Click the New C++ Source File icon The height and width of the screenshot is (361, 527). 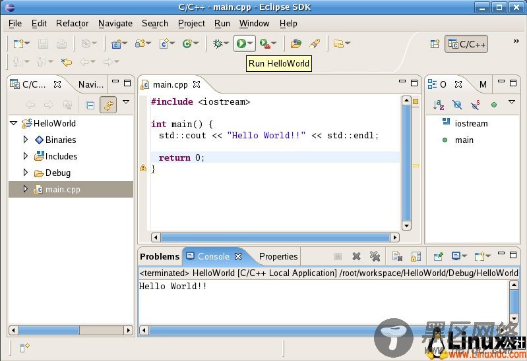tap(164, 43)
